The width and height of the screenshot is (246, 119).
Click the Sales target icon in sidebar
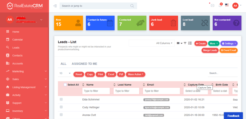point(7,79)
